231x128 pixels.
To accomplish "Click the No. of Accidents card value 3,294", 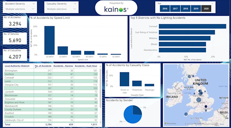I will pos(15,24).
